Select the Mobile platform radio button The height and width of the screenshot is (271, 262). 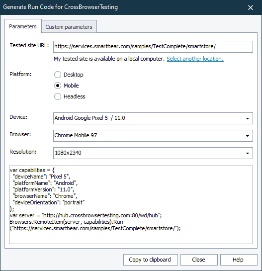[58, 86]
